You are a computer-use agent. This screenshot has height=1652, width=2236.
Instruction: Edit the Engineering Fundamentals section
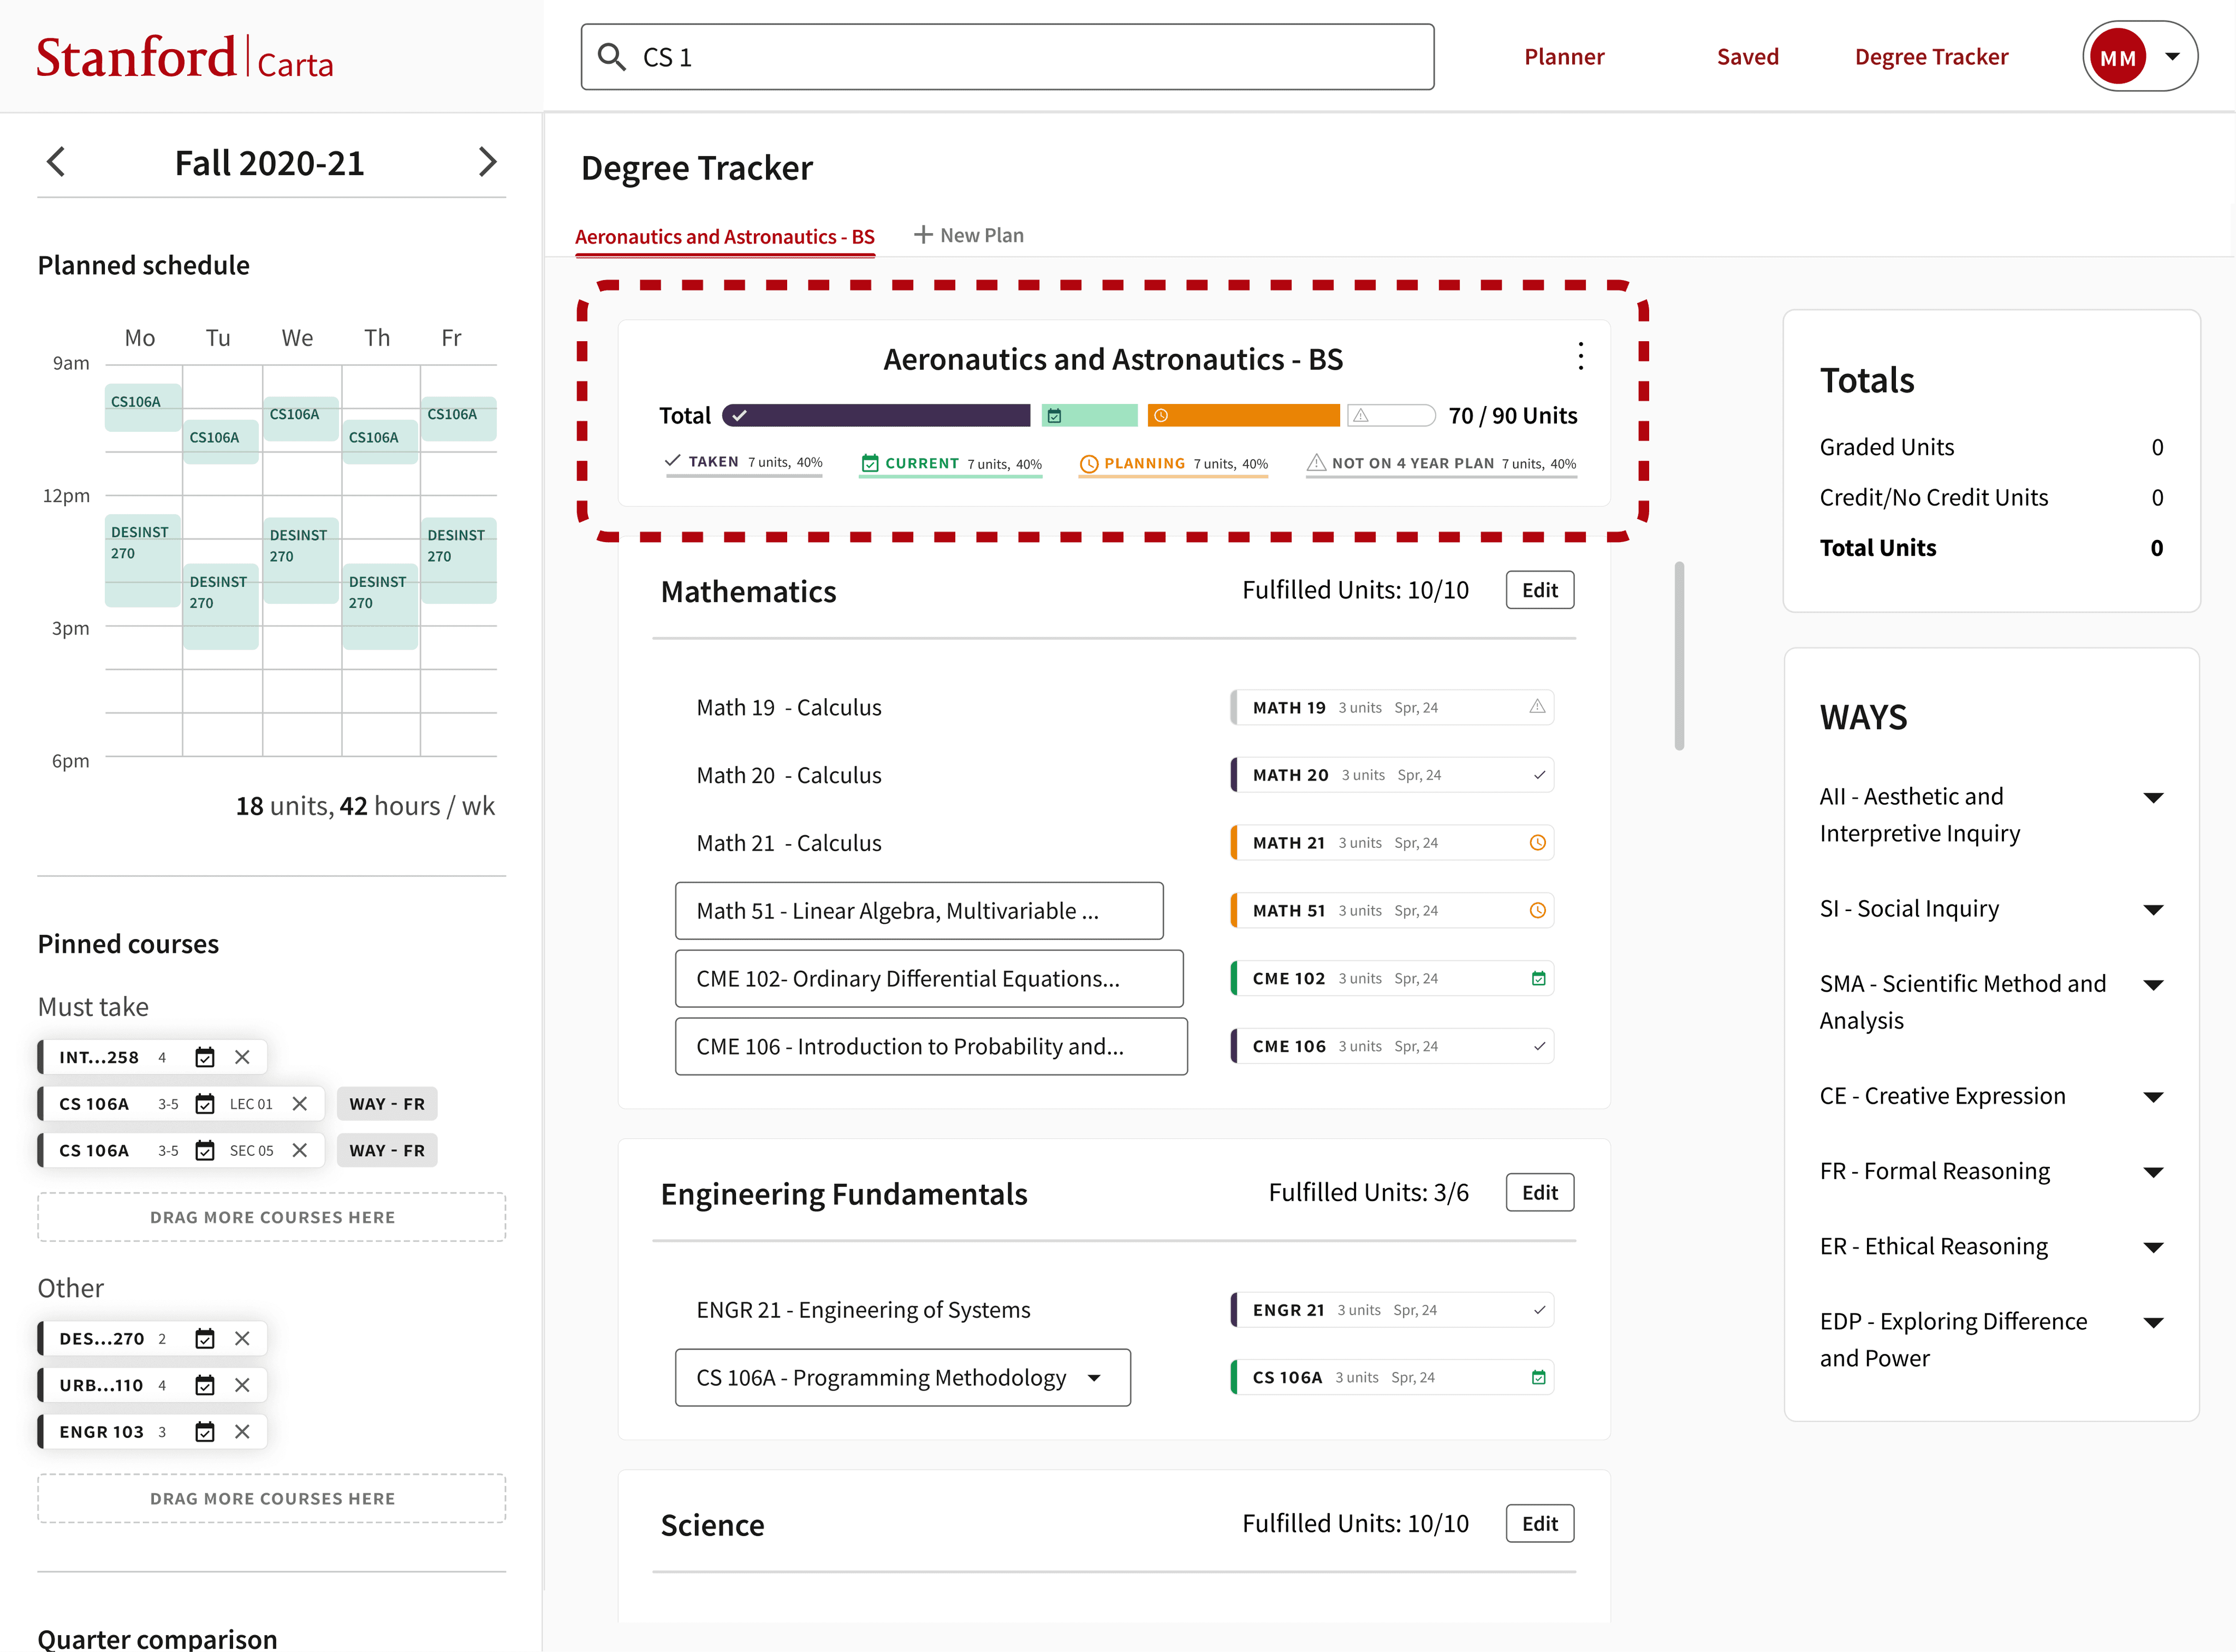1539,1192
